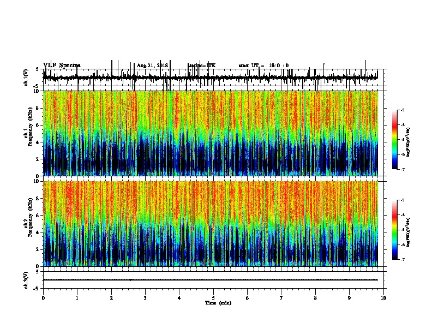Click time axis tick label "5"
Screen dimensions: 432x334
[213, 297]
